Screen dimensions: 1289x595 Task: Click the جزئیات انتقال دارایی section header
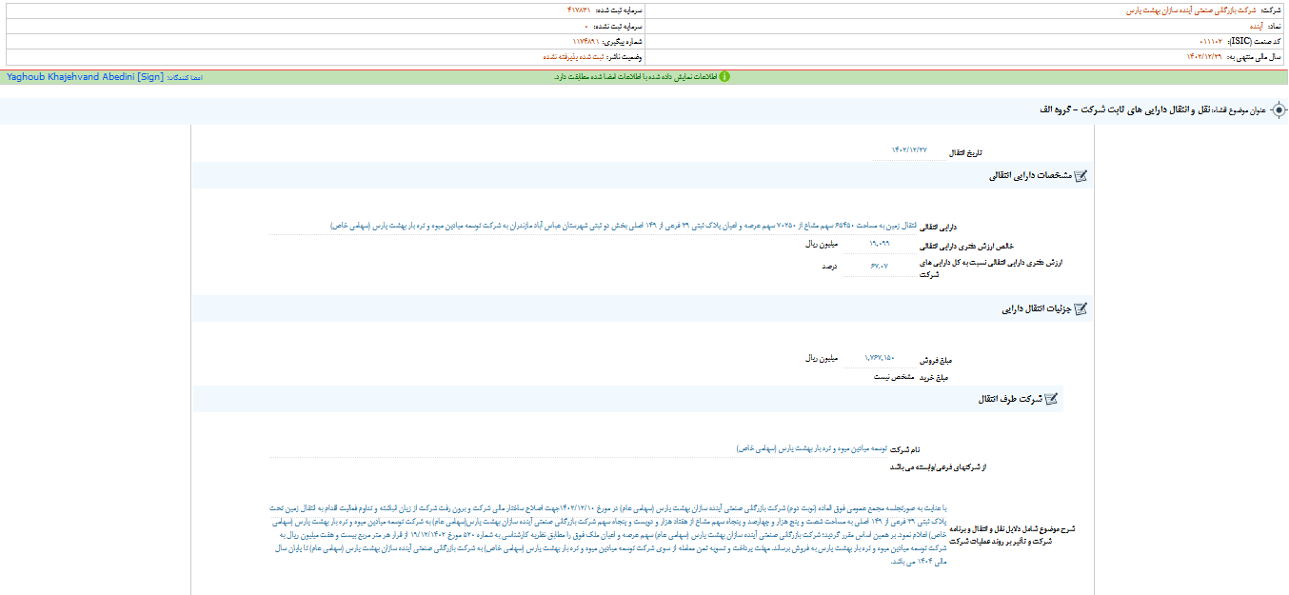click(1036, 309)
